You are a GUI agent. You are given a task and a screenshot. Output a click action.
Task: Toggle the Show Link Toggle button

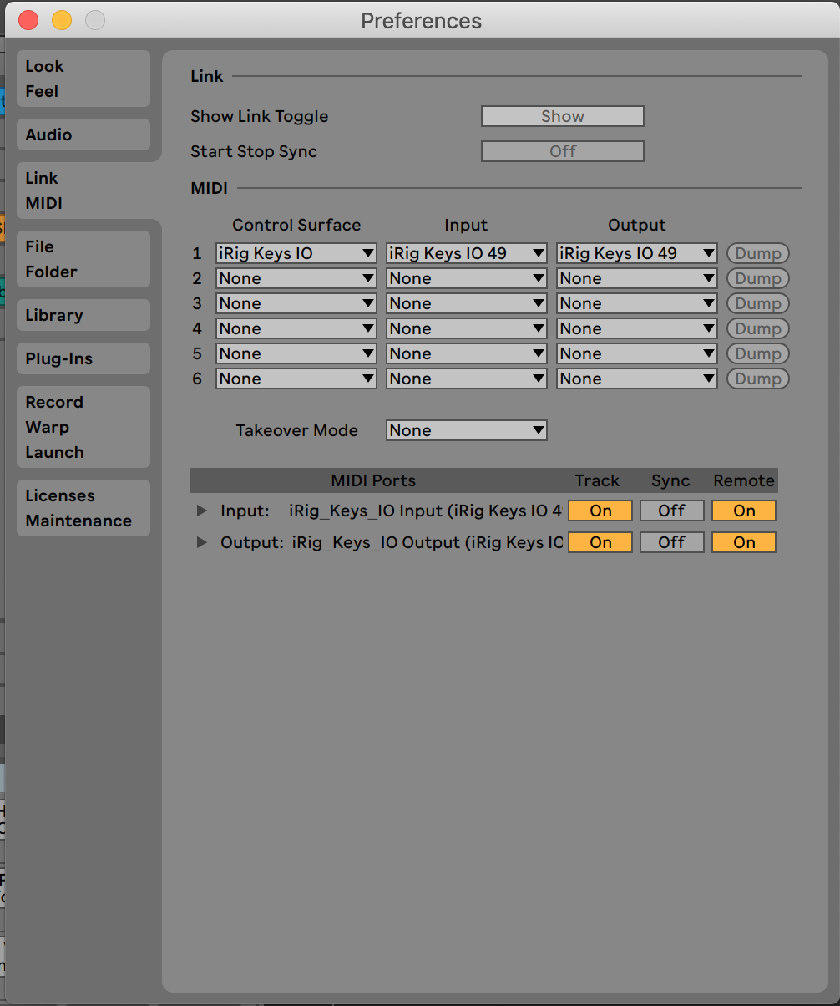tap(562, 116)
